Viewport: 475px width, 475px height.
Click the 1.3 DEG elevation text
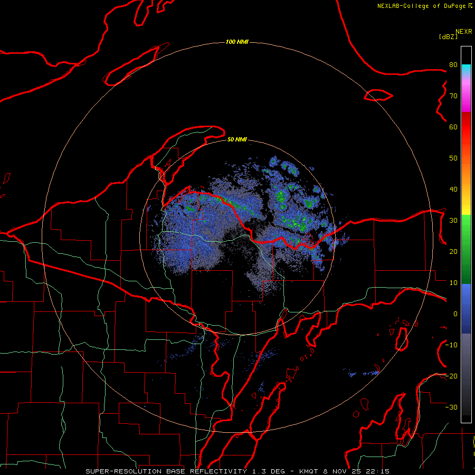tap(269, 471)
